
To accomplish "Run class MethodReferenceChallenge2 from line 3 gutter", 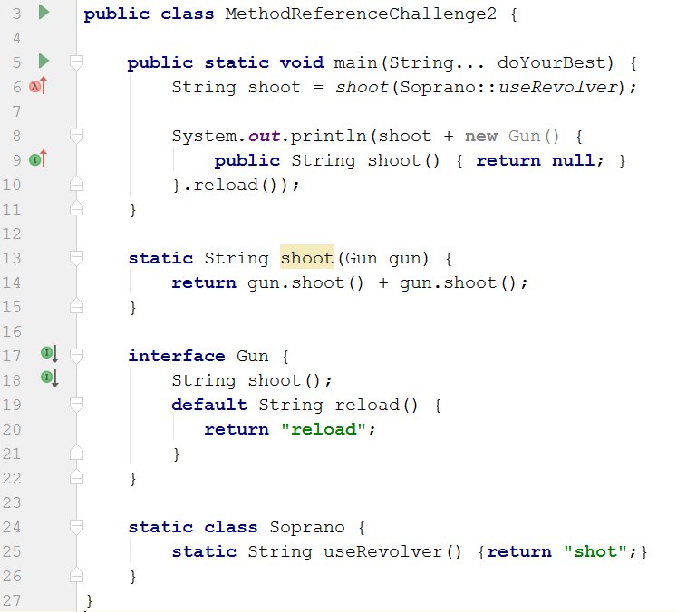I will 44,12.
